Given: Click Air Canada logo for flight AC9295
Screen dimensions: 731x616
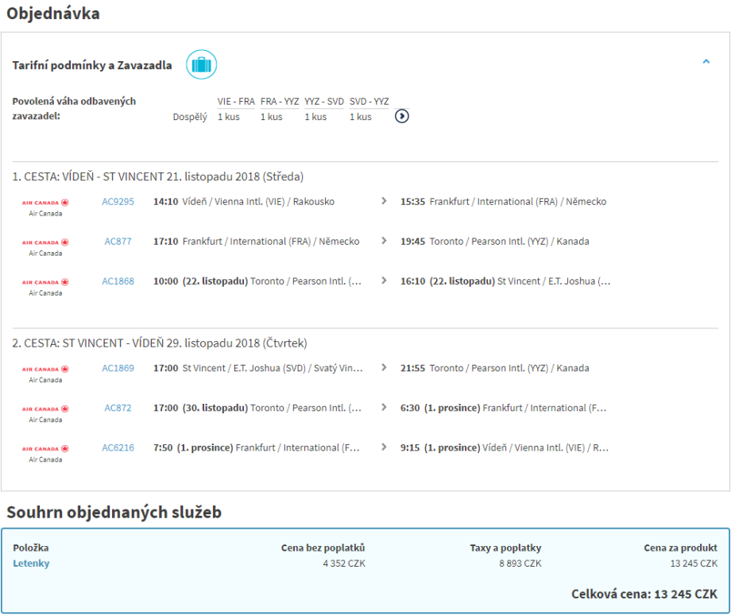Looking at the screenshot, I should [x=45, y=203].
